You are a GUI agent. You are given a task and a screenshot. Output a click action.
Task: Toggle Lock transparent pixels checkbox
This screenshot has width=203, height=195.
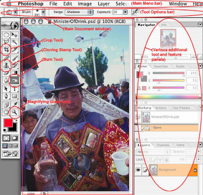tap(148, 159)
